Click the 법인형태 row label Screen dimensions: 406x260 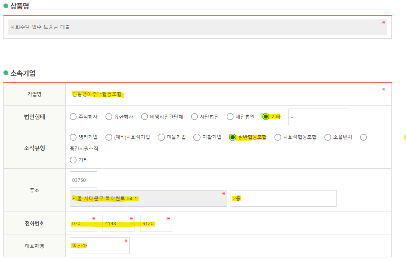[x=35, y=117]
